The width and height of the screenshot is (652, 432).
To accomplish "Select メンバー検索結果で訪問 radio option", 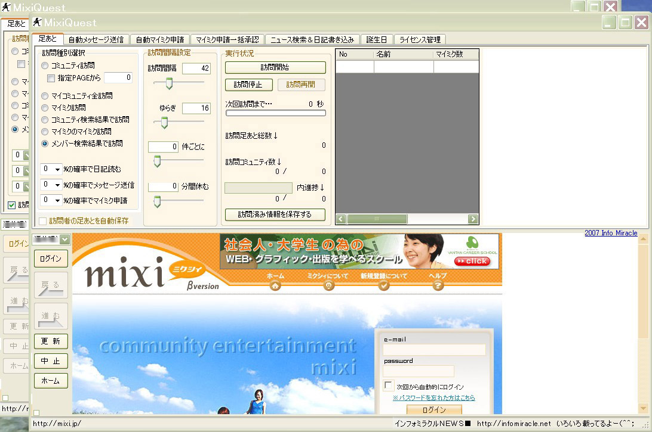I will click(45, 144).
